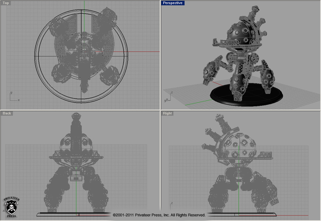Click the XYZ axis icon in Perspective viewport
The image size is (321, 221).
[x=168, y=97]
